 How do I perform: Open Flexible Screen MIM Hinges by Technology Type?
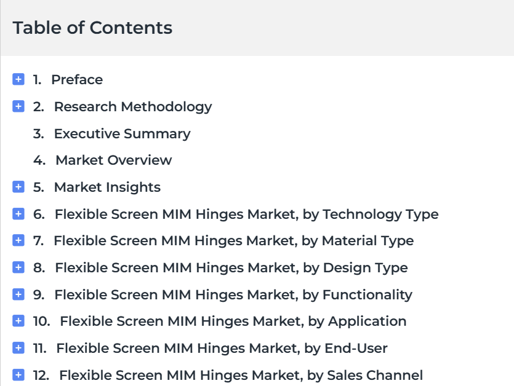pos(246,215)
